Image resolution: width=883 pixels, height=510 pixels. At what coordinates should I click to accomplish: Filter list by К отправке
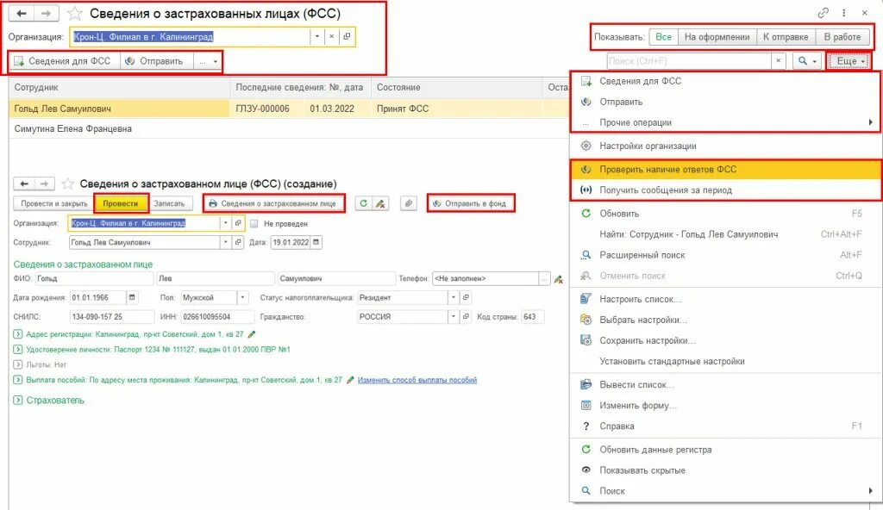786,37
